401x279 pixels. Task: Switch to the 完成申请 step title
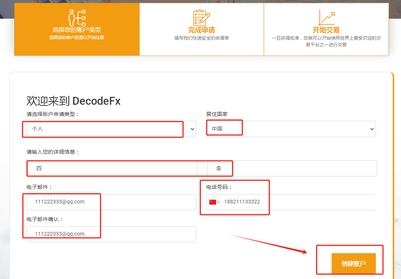coord(201,30)
